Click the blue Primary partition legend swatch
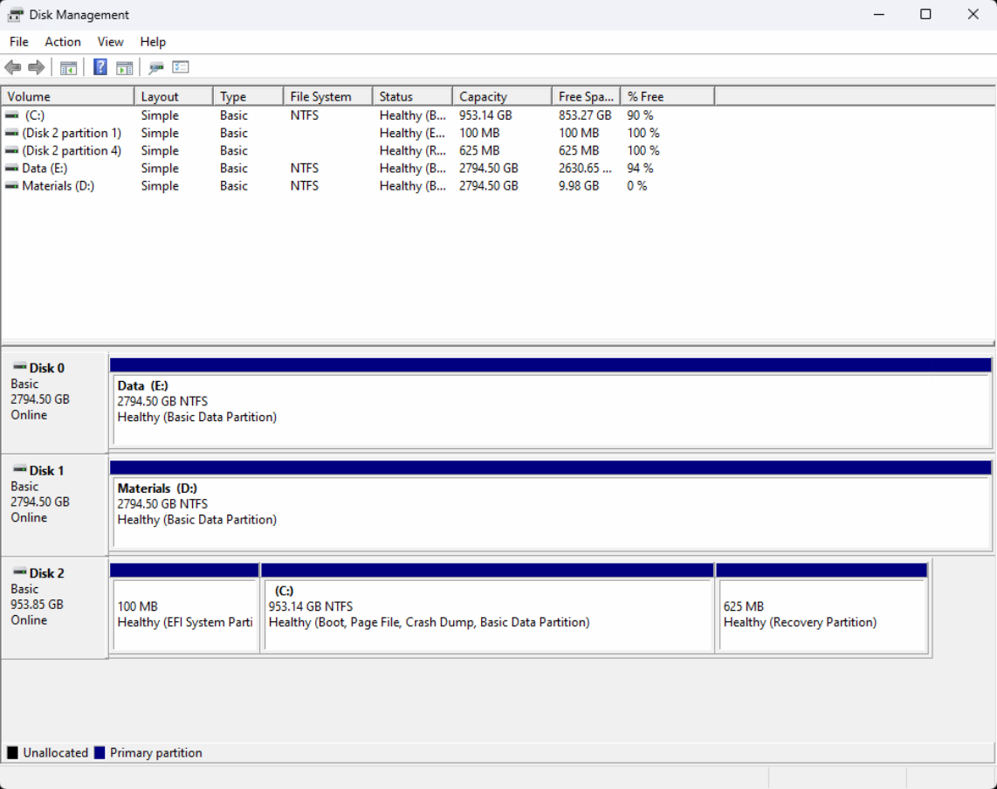 [99, 752]
